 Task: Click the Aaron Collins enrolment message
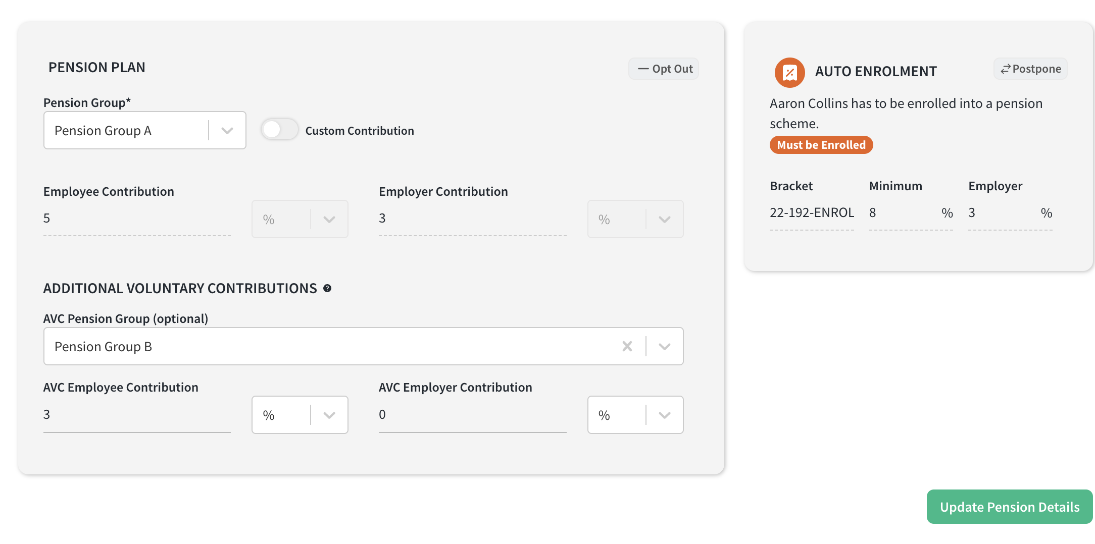pos(906,113)
